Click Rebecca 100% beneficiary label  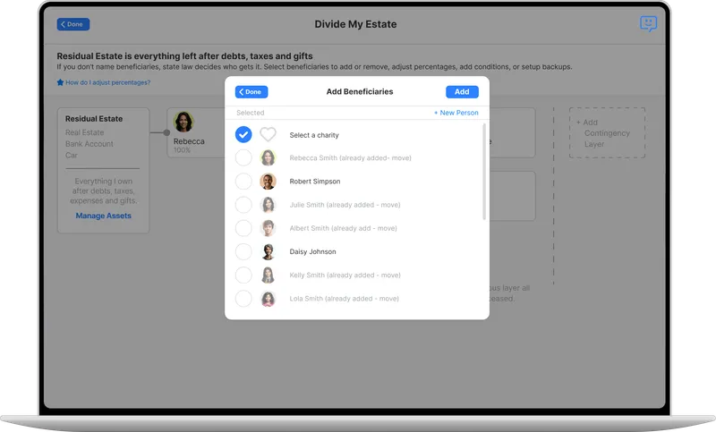click(x=189, y=145)
